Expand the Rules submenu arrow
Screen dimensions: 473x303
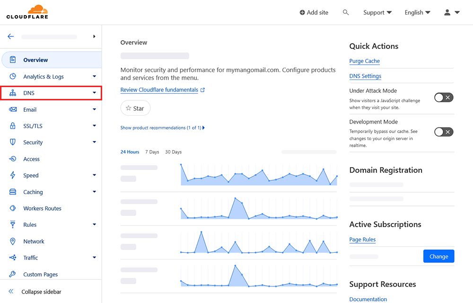click(95, 224)
